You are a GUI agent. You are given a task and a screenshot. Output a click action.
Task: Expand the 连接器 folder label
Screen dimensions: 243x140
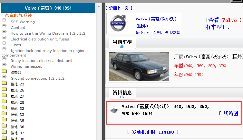point(16,72)
